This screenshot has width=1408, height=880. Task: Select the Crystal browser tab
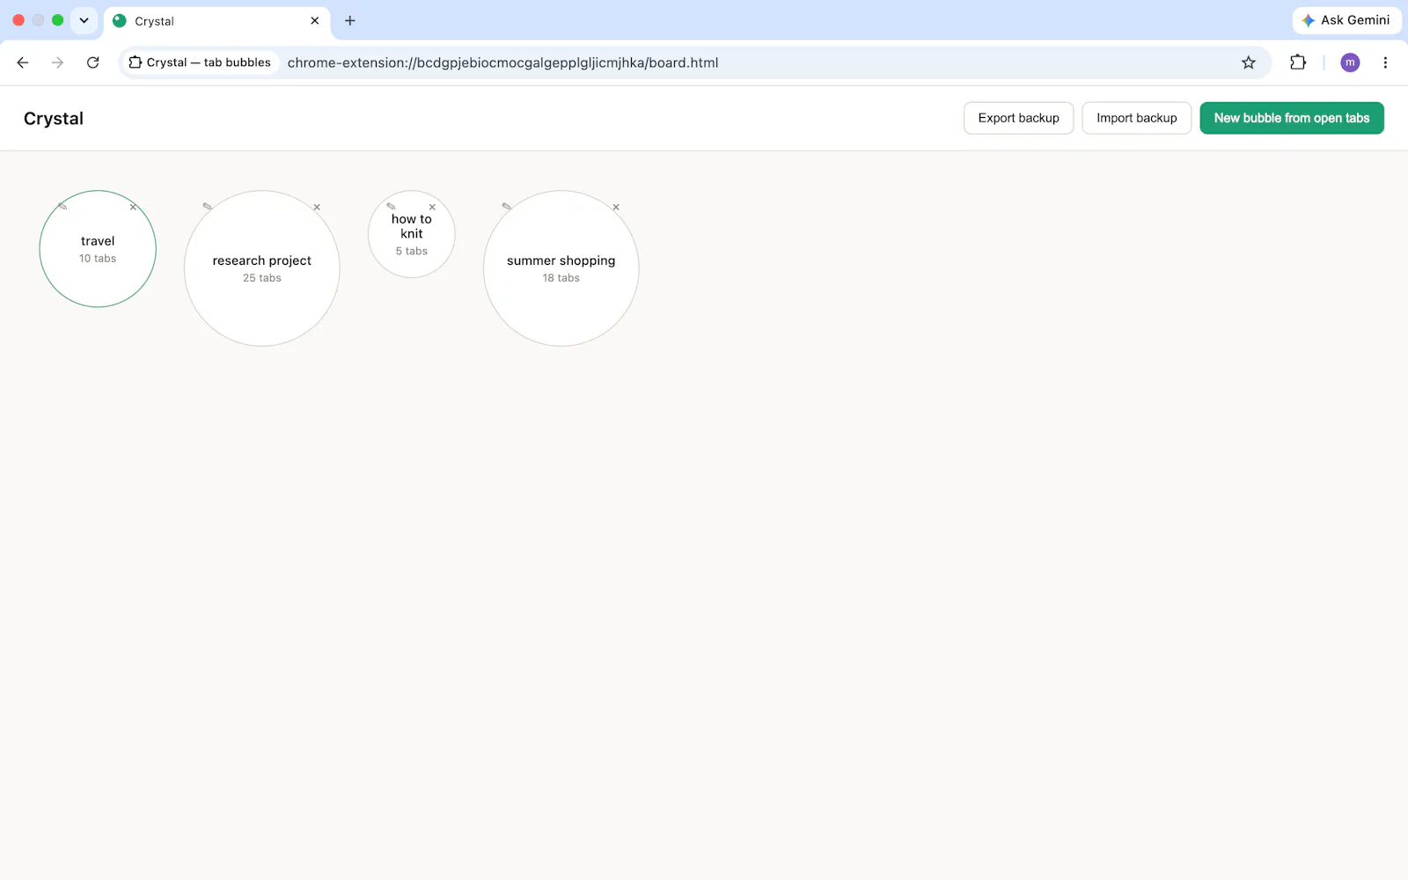[x=216, y=21]
